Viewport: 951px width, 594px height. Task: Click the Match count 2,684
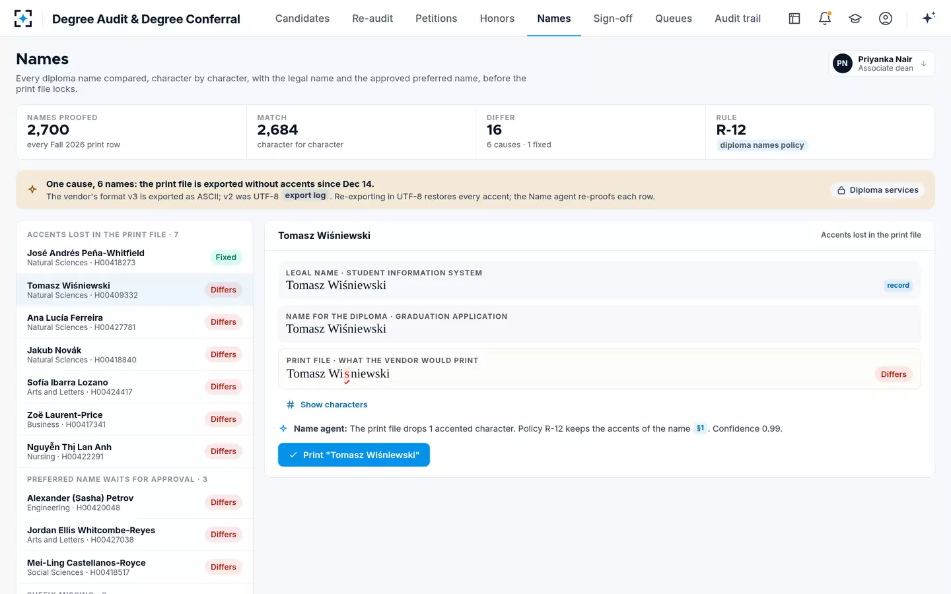coord(277,130)
